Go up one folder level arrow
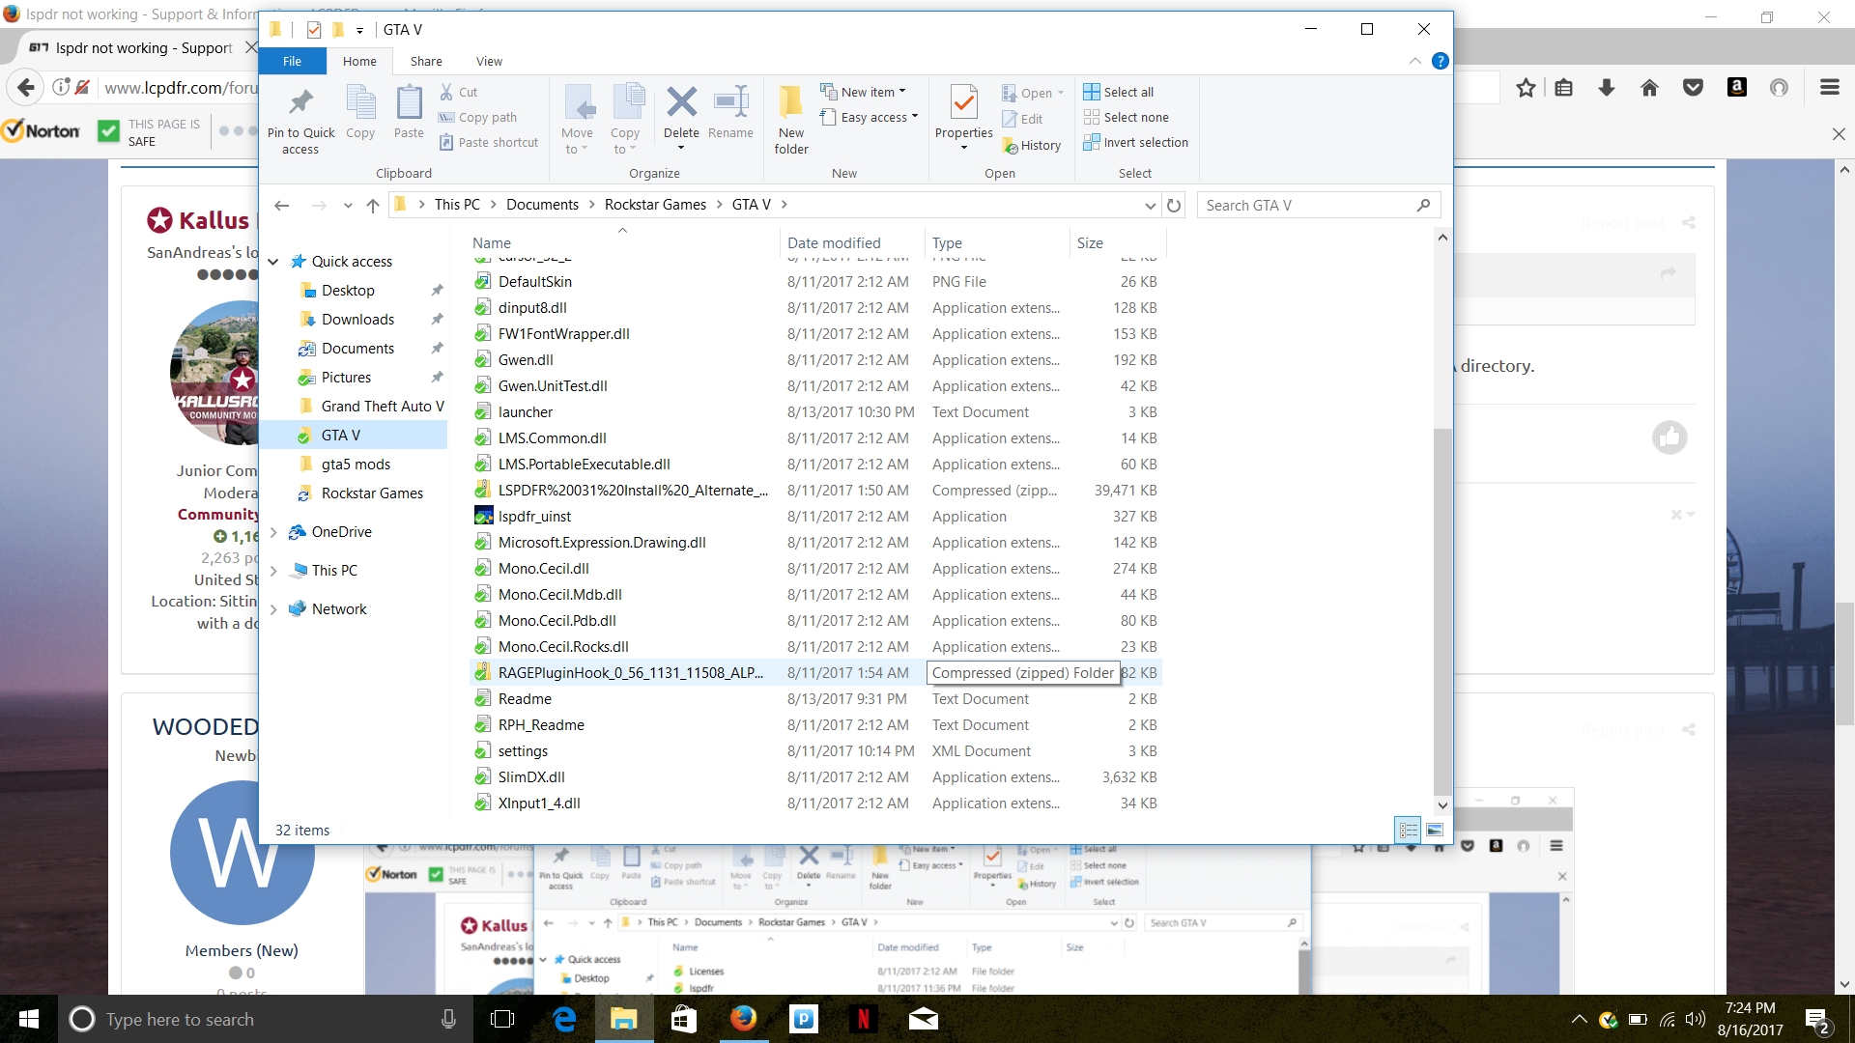 pyautogui.click(x=373, y=205)
